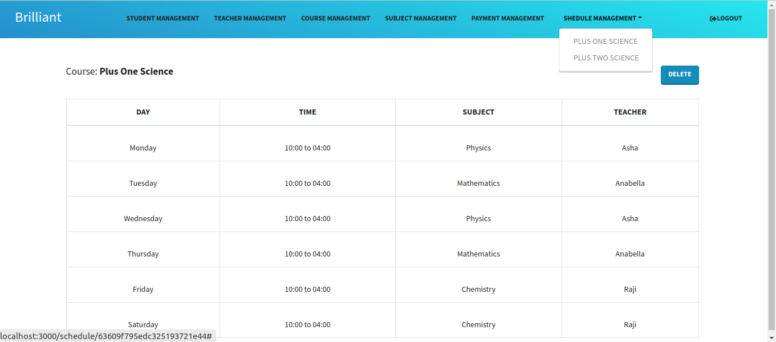Open Course Management page
776x342 pixels.
point(335,18)
